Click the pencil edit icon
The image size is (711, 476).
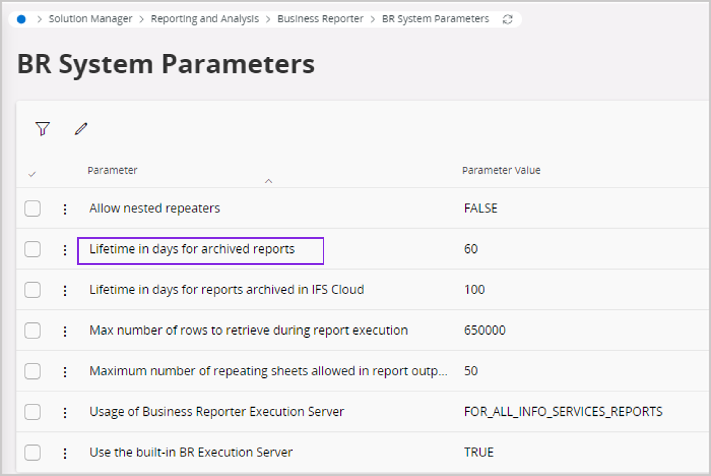coord(81,129)
